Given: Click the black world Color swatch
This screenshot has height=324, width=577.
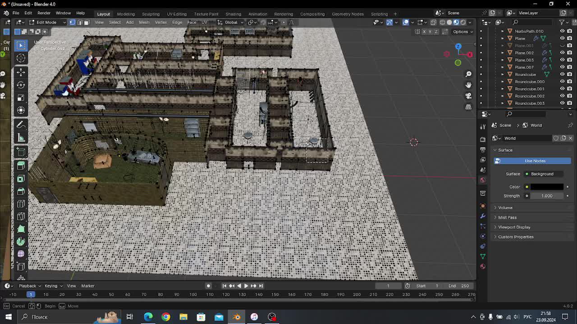Looking at the screenshot, I should click(x=547, y=187).
